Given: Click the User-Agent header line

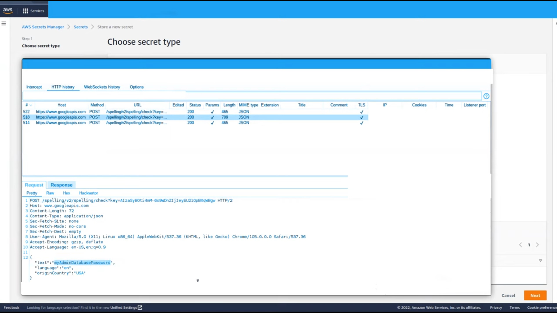Looking at the screenshot, I should 168,237.
